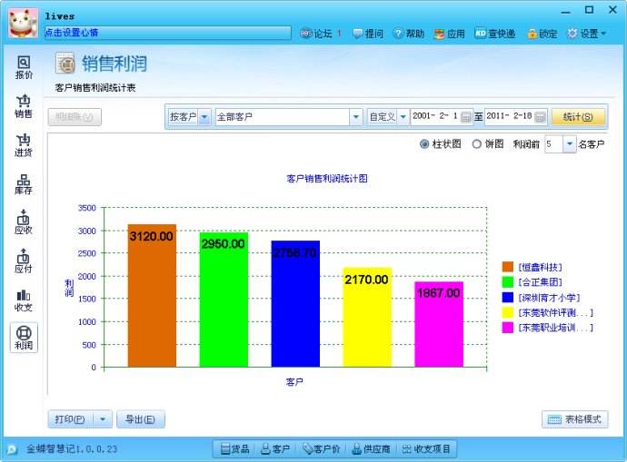Image resolution: width=627 pixels, height=462 pixels.
Task: Click the lives username text
Action: click(60, 16)
